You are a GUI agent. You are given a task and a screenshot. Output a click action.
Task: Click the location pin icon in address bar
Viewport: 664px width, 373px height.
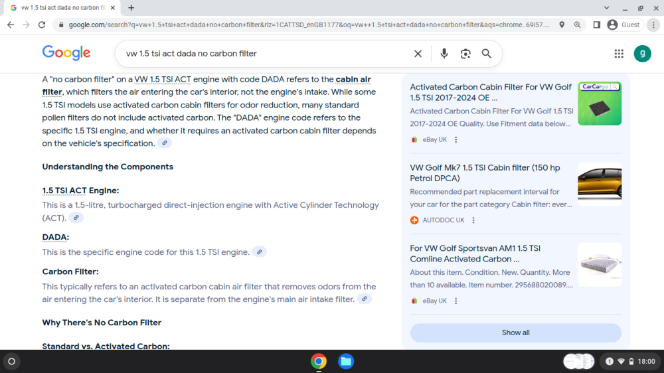[x=562, y=25]
